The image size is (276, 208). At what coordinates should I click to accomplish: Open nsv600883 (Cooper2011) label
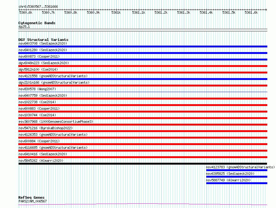click(39, 108)
